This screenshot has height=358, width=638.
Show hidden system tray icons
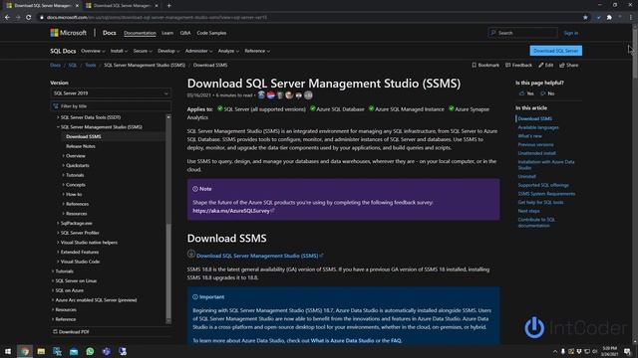(555, 351)
